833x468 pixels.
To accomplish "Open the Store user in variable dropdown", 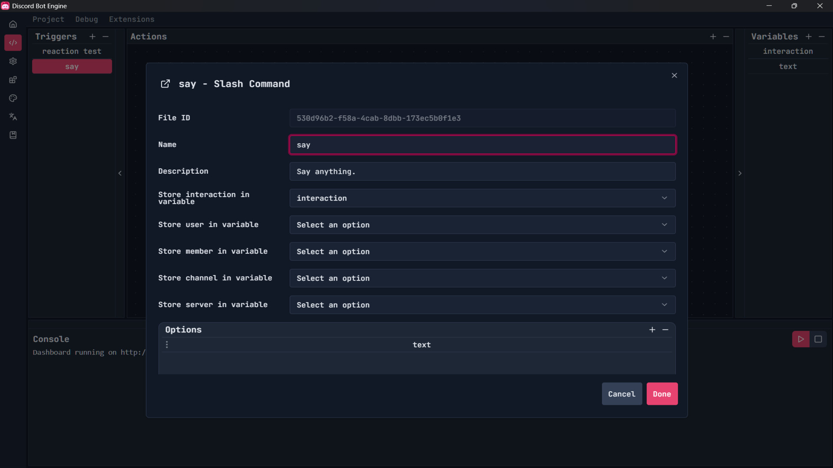I will pos(482,225).
